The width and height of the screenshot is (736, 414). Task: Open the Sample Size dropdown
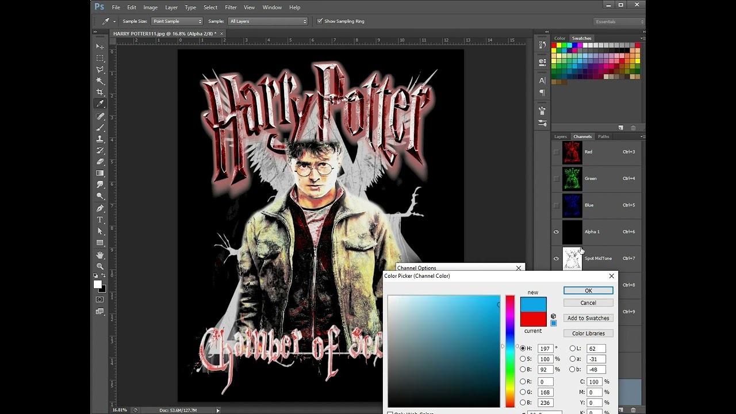pos(177,21)
